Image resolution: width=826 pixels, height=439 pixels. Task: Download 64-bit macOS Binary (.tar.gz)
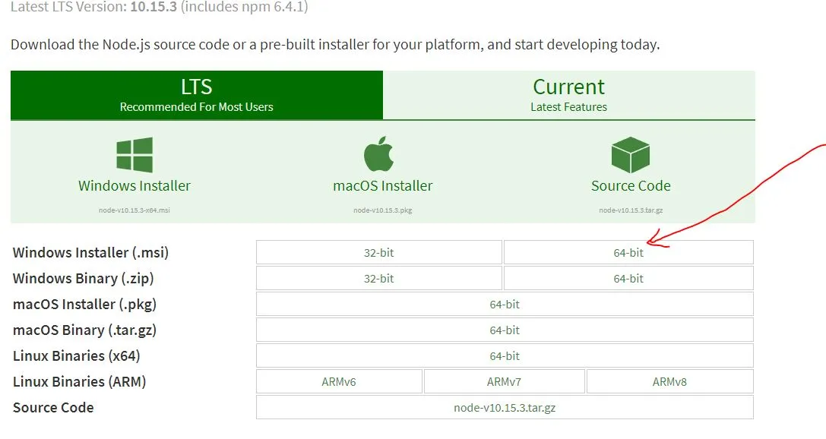505,330
